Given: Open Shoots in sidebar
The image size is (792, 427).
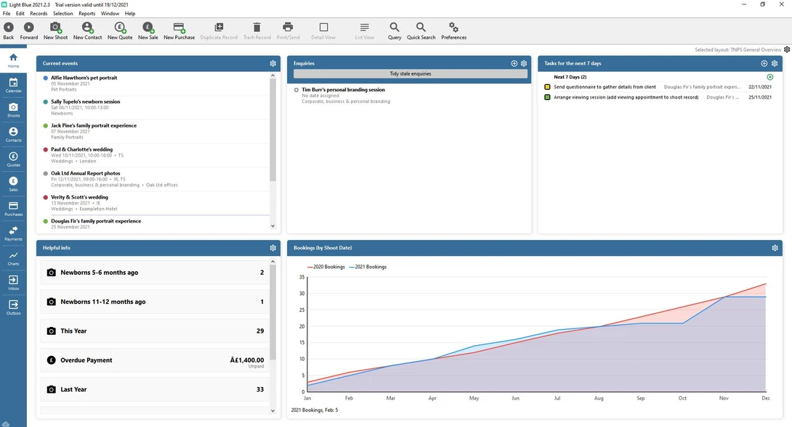Looking at the screenshot, I should click(x=13, y=109).
